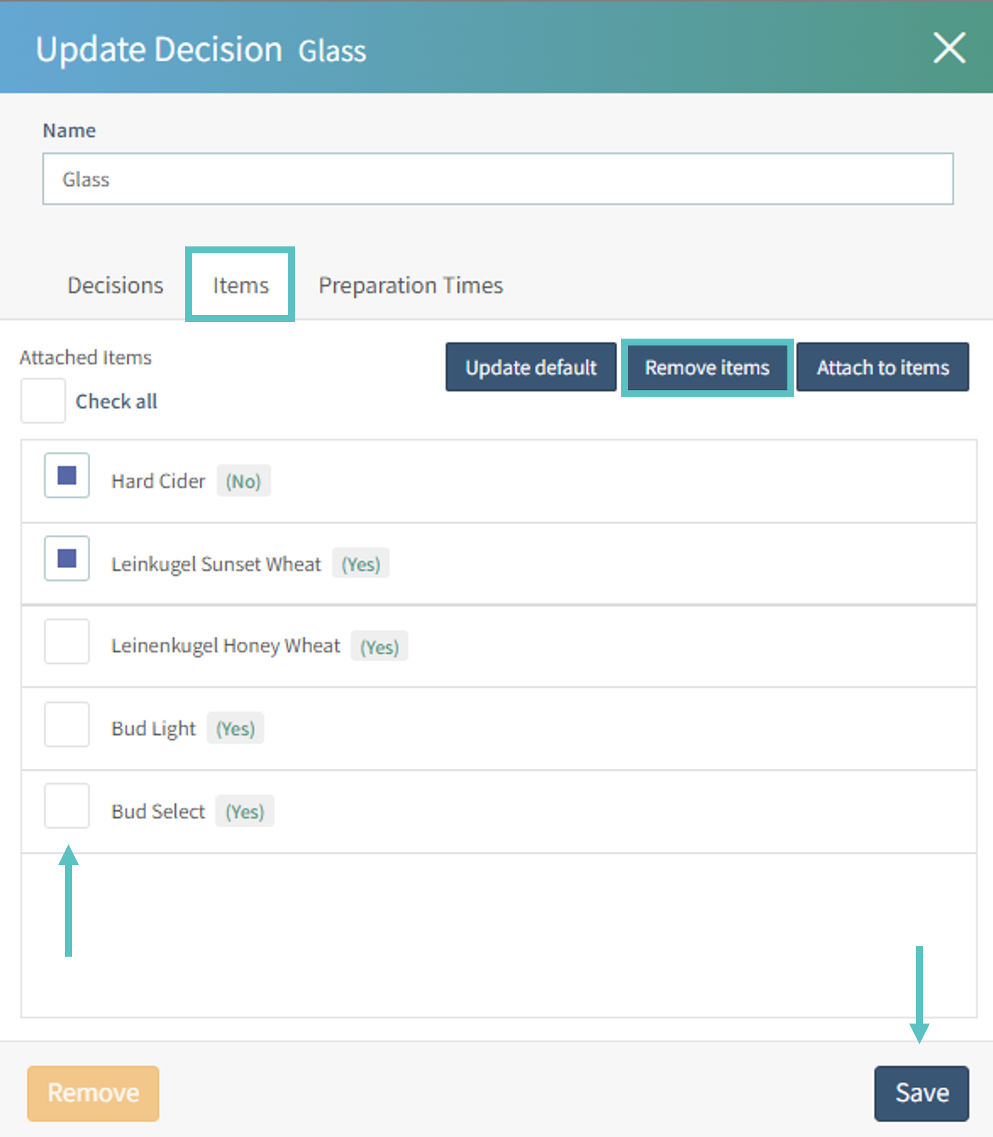
Task: Click the Leinenkugel Honey Wheat item name
Action: click(x=225, y=646)
